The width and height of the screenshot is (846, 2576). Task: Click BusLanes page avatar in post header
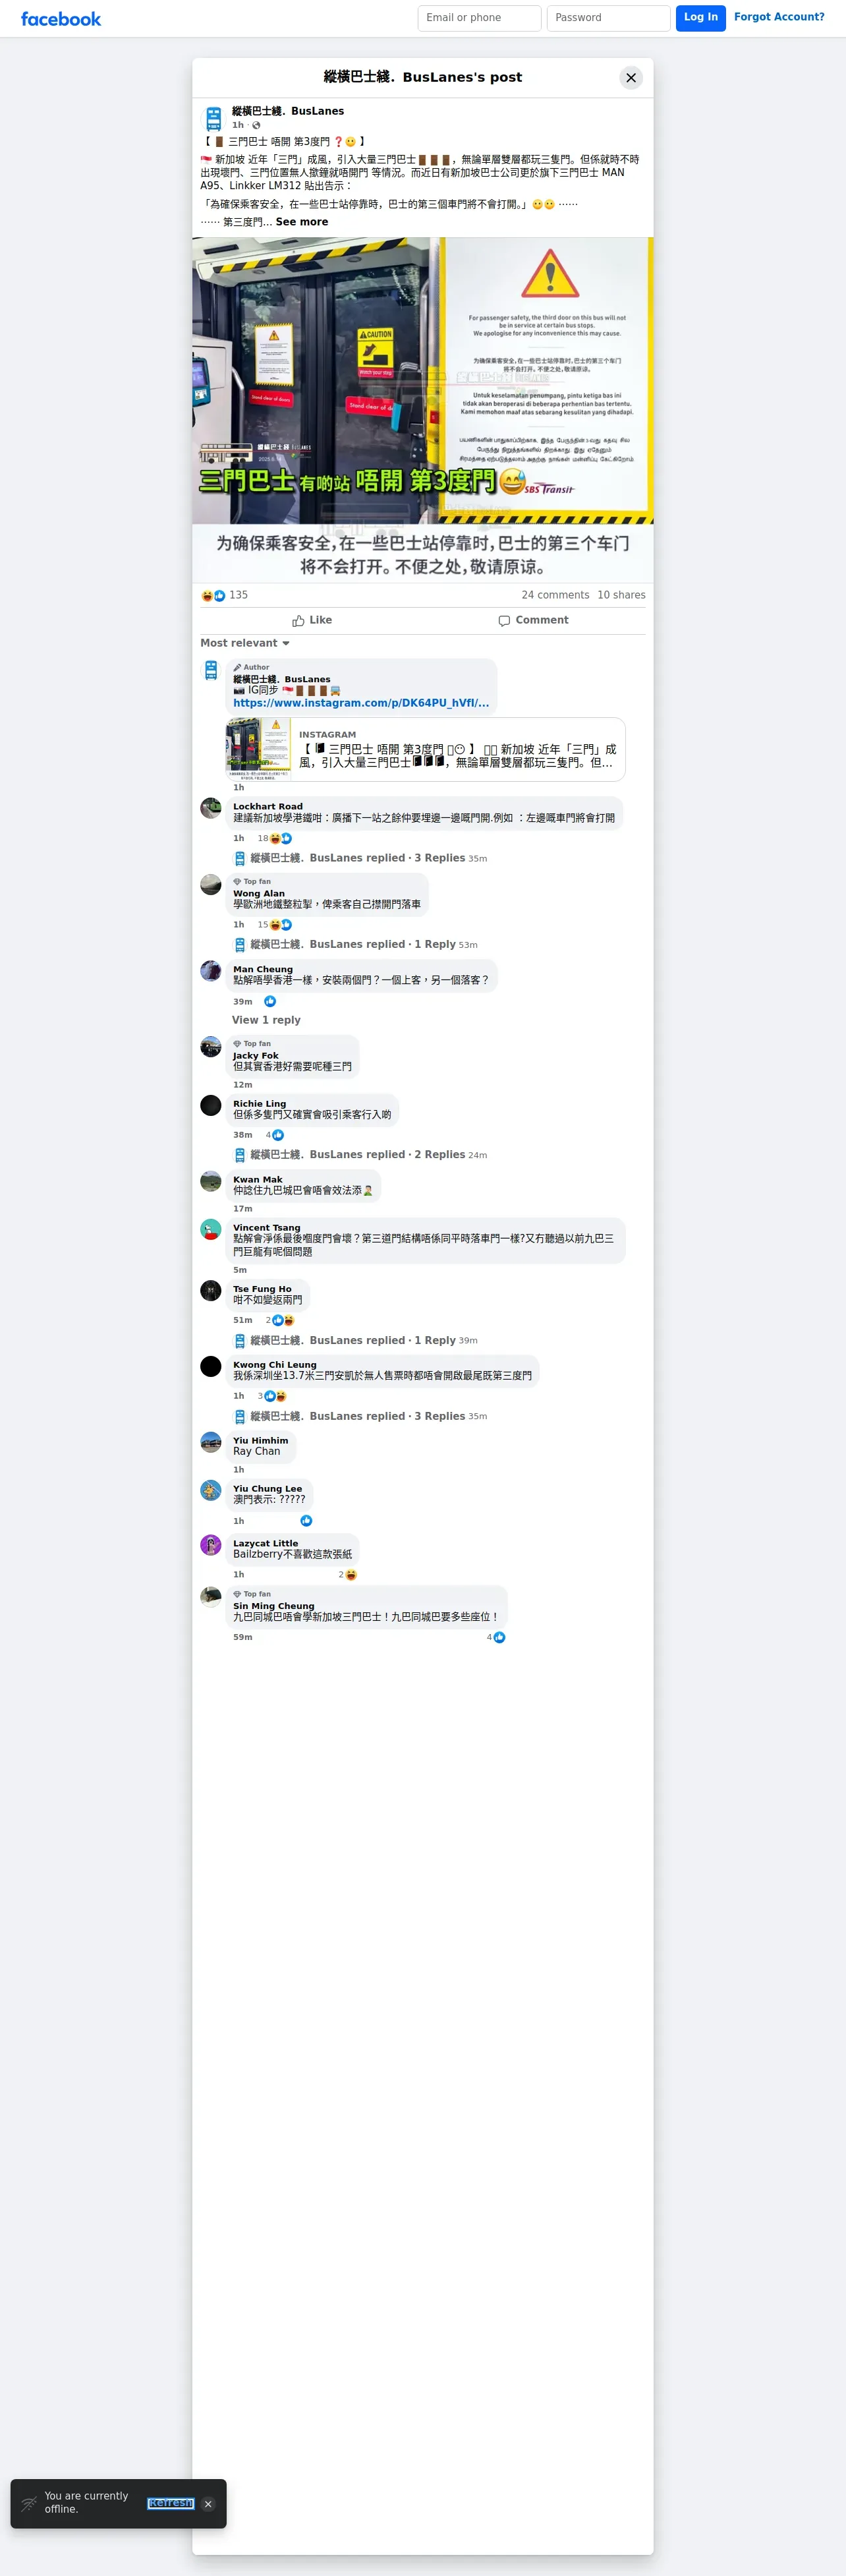(213, 118)
